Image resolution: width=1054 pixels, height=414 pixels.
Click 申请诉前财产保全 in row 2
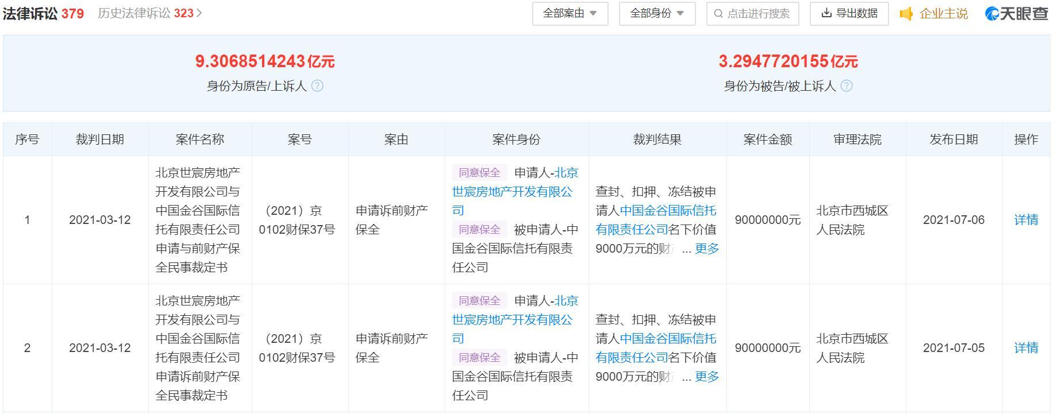(392, 348)
